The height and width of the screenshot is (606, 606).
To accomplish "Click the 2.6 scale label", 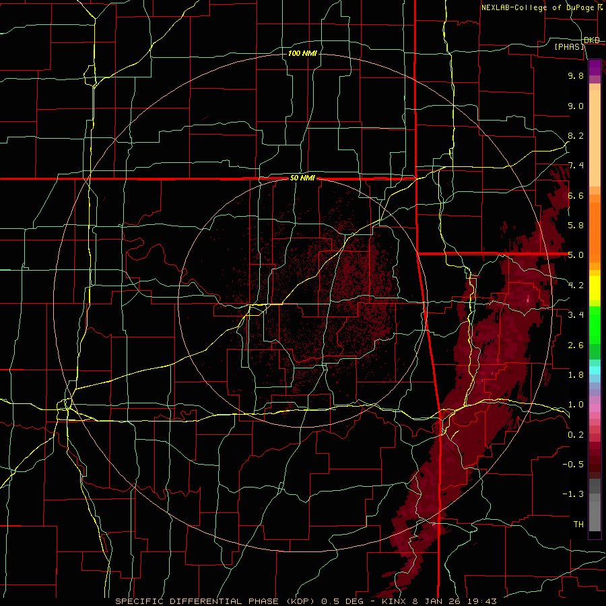I will point(576,345).
